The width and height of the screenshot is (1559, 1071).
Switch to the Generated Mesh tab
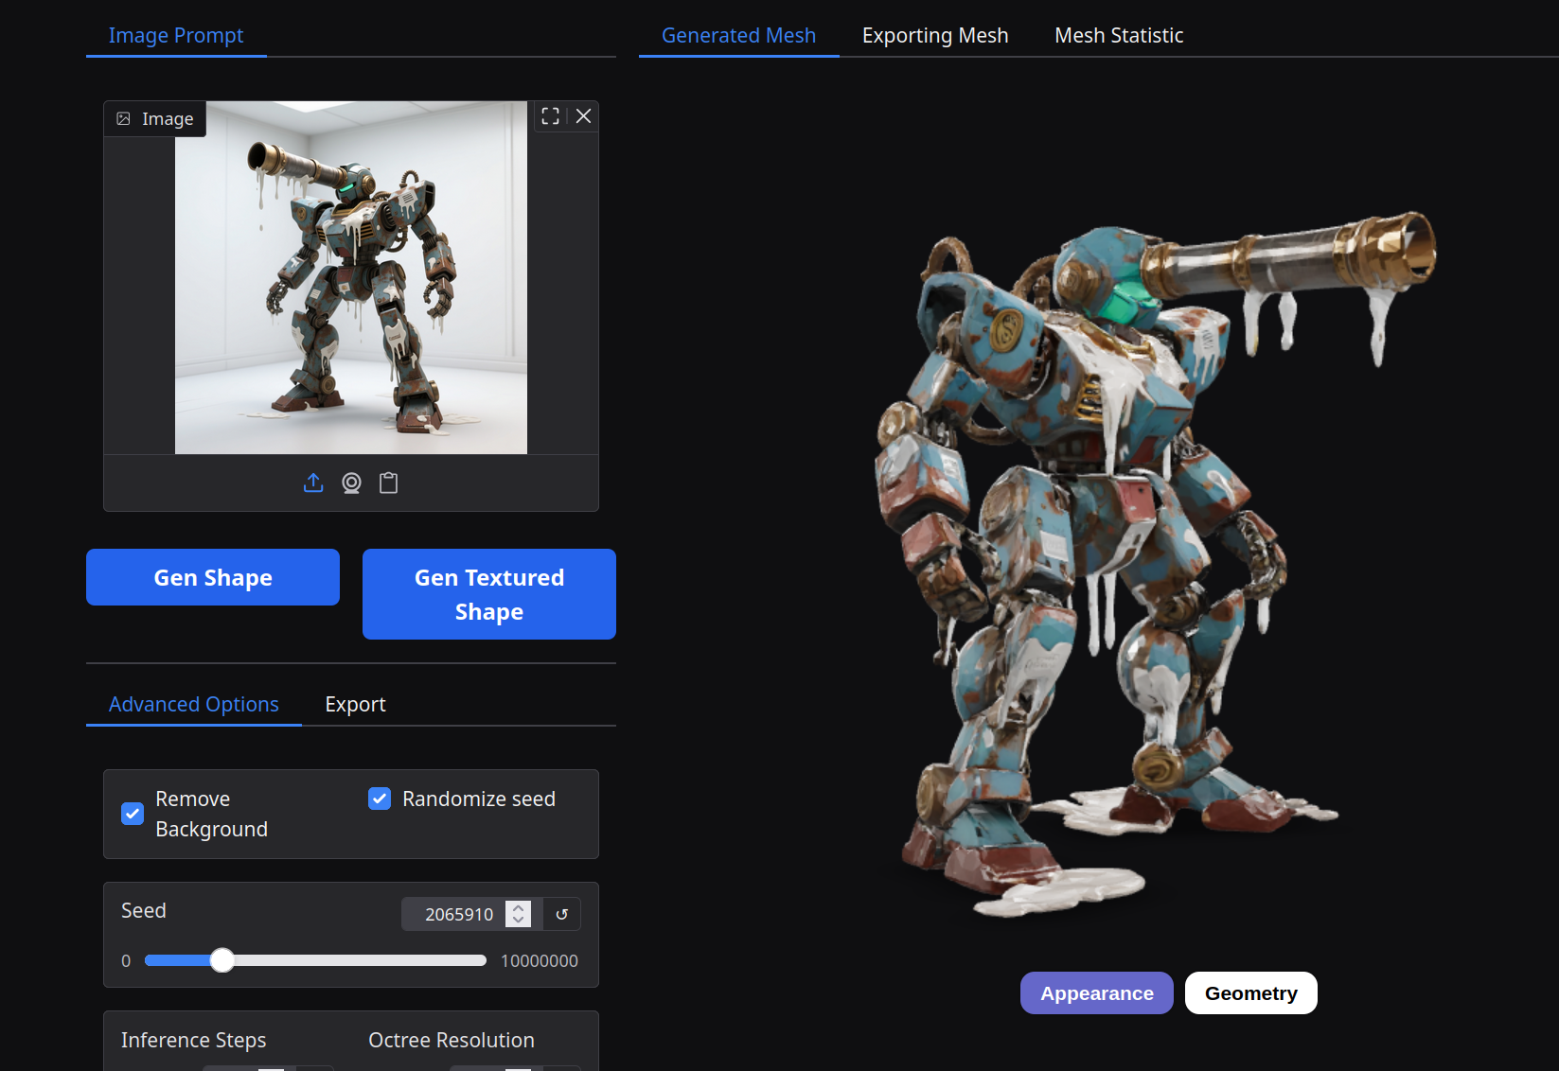pos(738,36)
